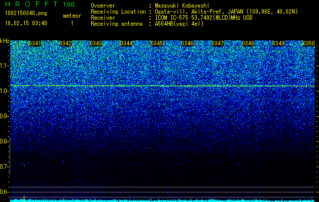
Task: Click the 0341 time marker
Action: click(35, 43)
